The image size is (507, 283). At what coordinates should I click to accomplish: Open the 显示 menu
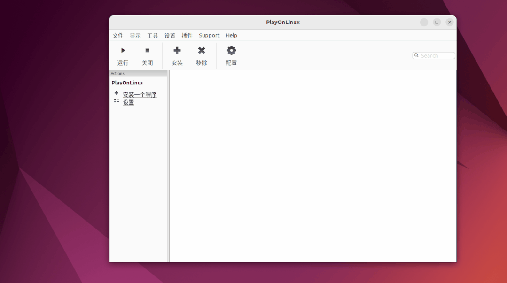click(x=135, y=36)
